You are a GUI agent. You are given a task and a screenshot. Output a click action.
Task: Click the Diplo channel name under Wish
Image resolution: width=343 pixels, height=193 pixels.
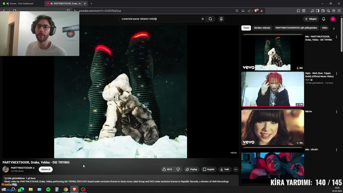307,80
